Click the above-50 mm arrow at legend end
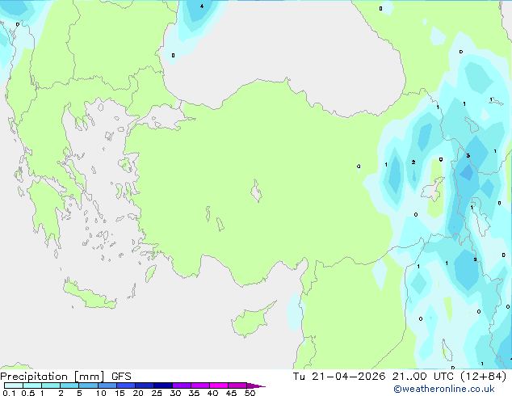 (256, 385)
